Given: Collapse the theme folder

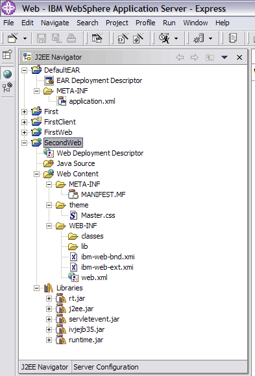Looking at the screenshot, I should 49,205.
